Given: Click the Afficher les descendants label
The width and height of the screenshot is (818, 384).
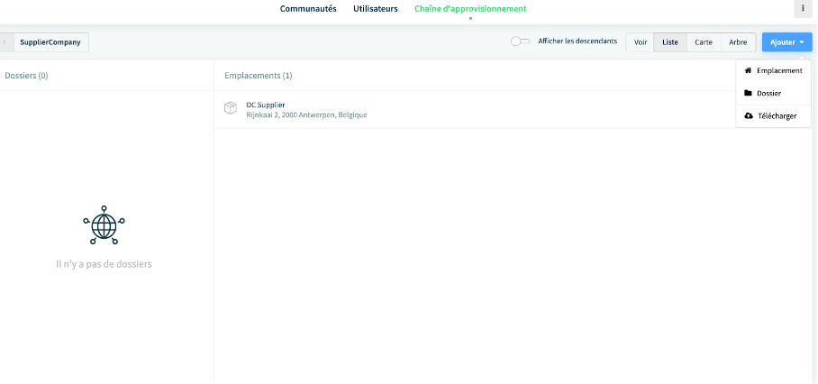Looking at the screenshot, I should 577,41.
